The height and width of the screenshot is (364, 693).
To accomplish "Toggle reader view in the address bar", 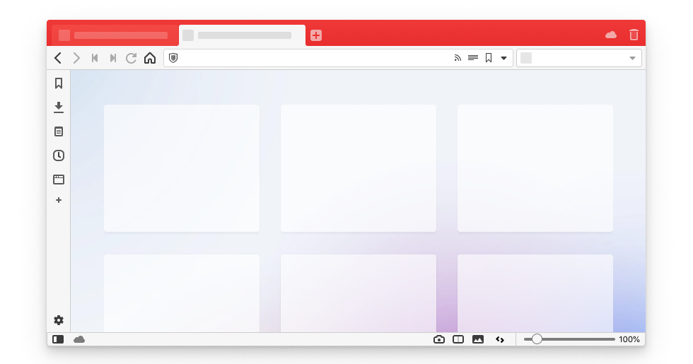I will [473, 58].
